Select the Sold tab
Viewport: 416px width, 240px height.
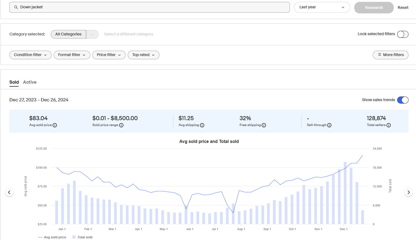point(14,82)
